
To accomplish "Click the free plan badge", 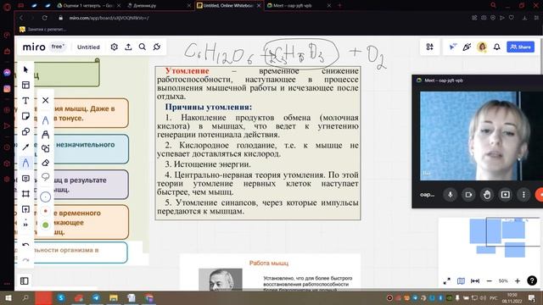I will point(58,47).
